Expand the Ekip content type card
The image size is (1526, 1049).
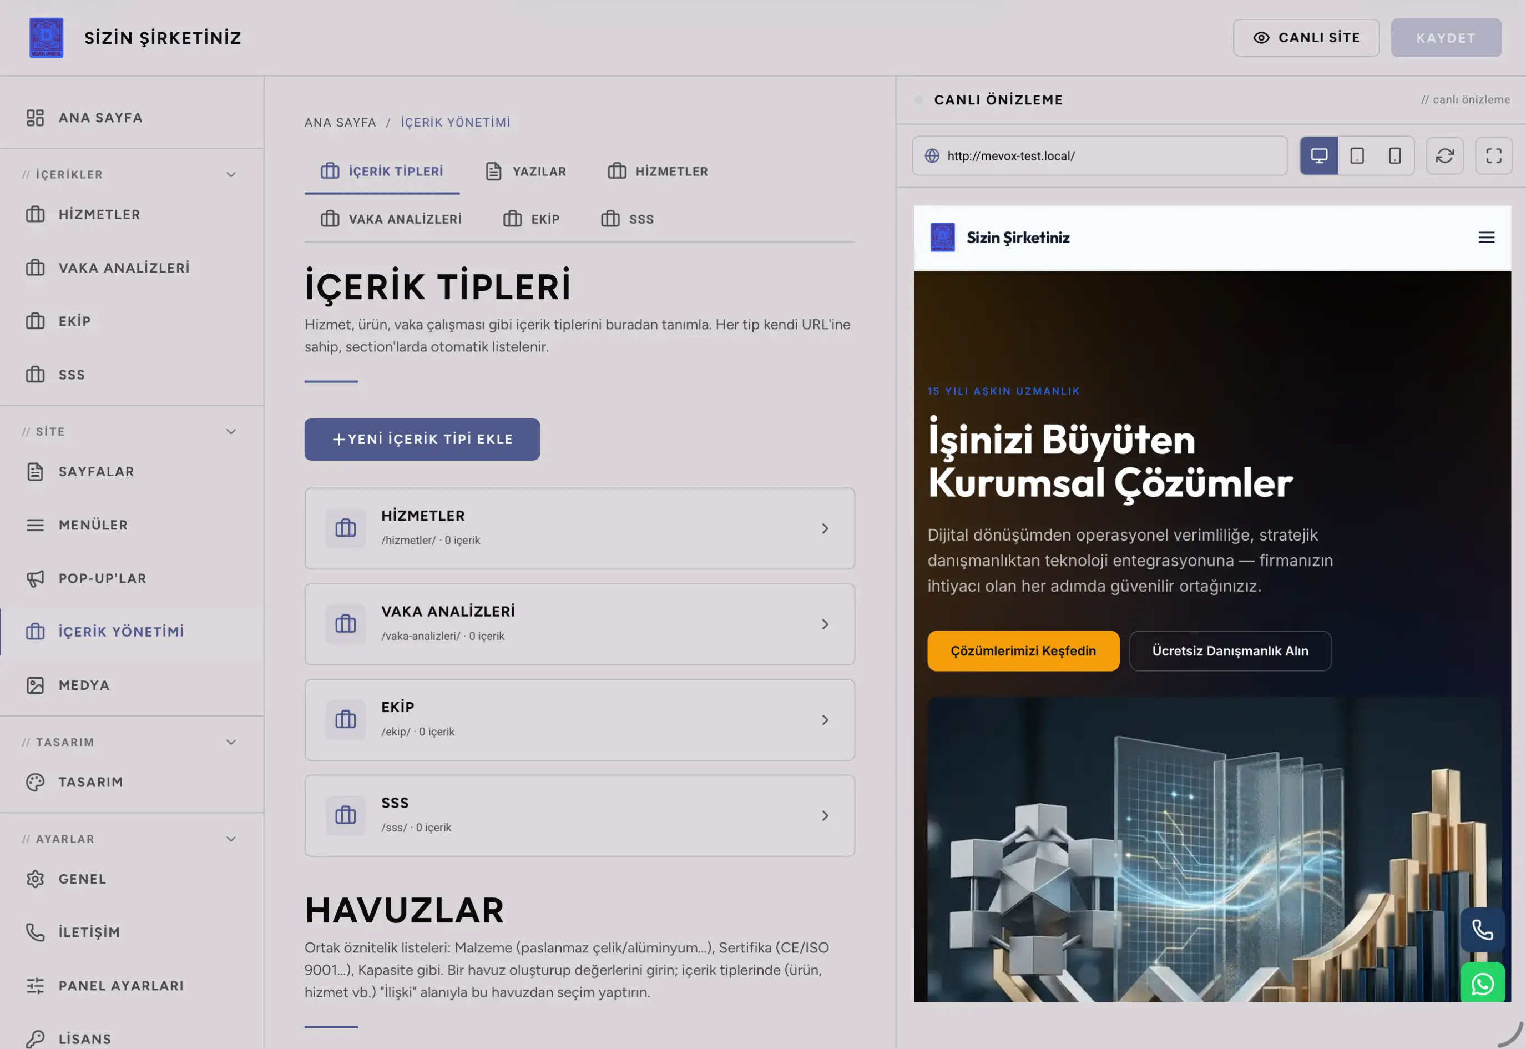click(x=579, y=720)
